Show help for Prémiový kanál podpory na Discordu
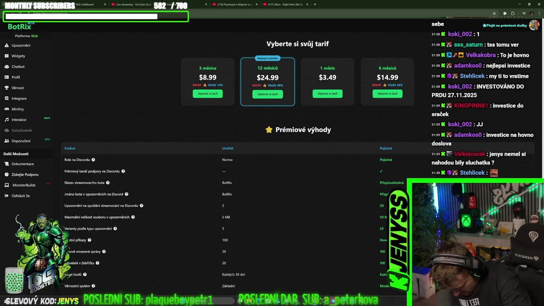 click(123, 171)
